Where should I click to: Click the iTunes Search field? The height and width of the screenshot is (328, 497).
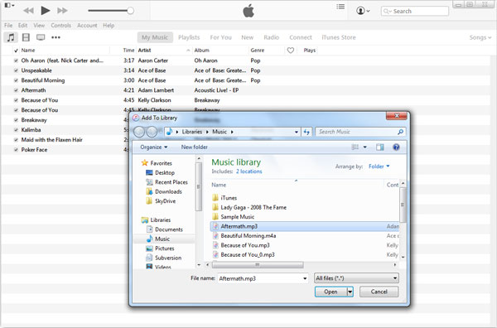point(415,11)
